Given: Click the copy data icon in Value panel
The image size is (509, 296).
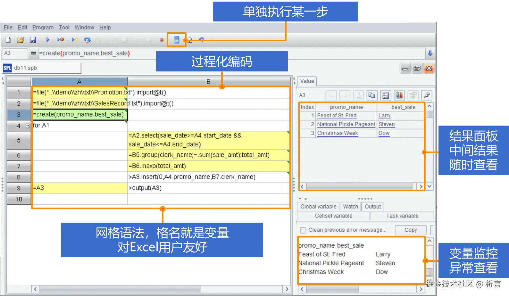Looking at the screenshot, I should (372, 95).
